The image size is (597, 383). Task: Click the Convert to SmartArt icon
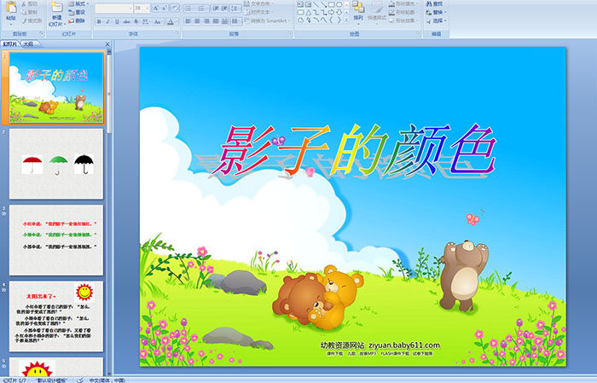click(271, 20)
